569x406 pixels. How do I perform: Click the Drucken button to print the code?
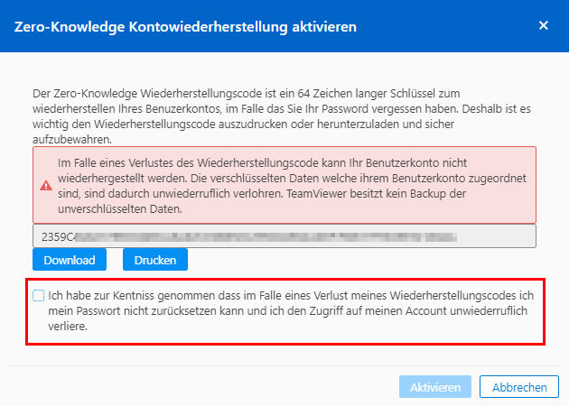pyautogui.click(x=155, y=260)
